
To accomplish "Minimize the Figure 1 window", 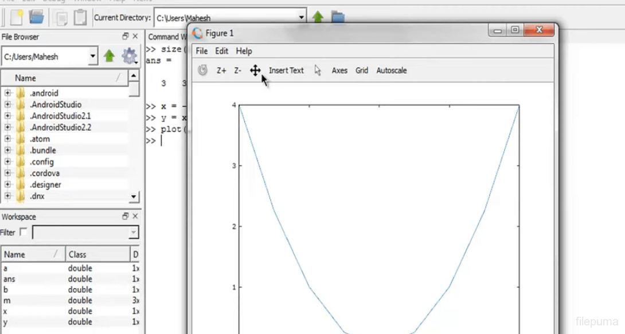I will [498, 30].
